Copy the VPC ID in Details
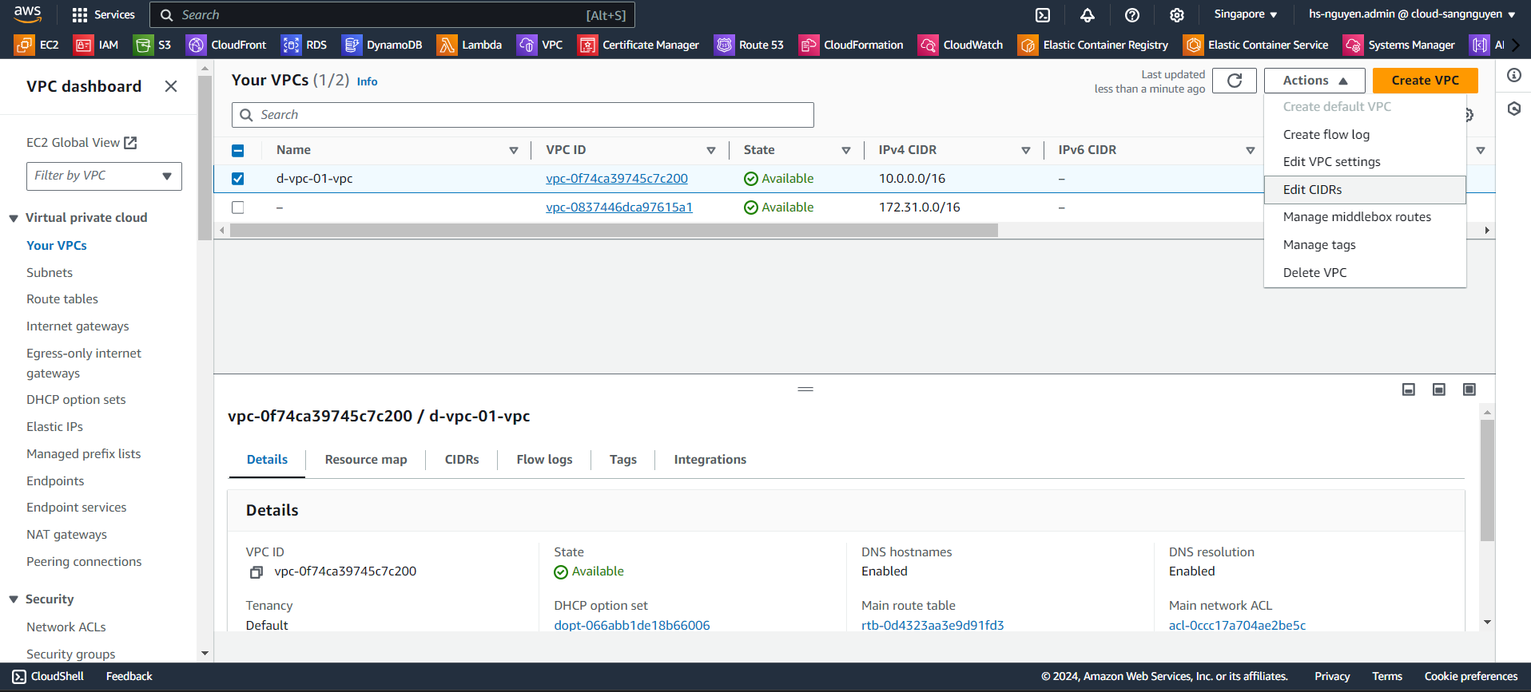This screenshot has height=692, width=1531. click(x=256, y=572)
